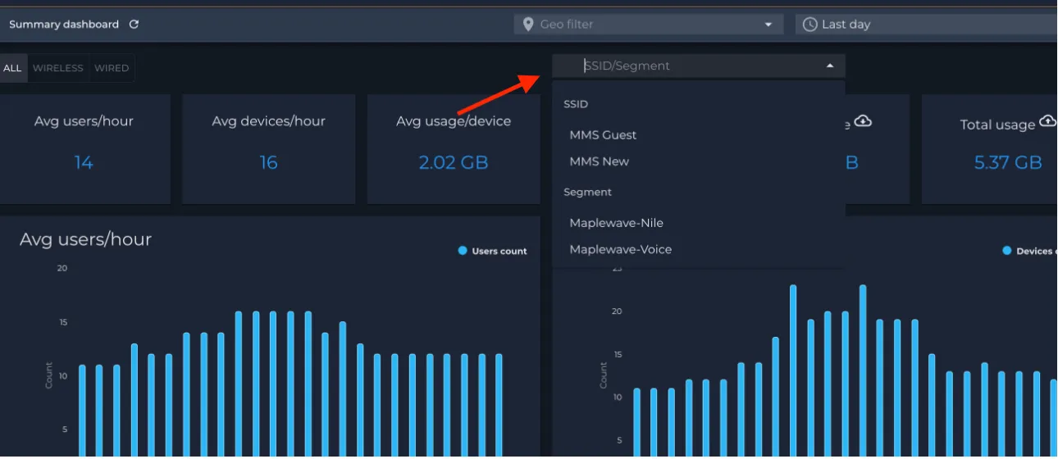Screen dimensions: 1058x459
Task: Click the SSID group header in dropdown
Action: 576,104
